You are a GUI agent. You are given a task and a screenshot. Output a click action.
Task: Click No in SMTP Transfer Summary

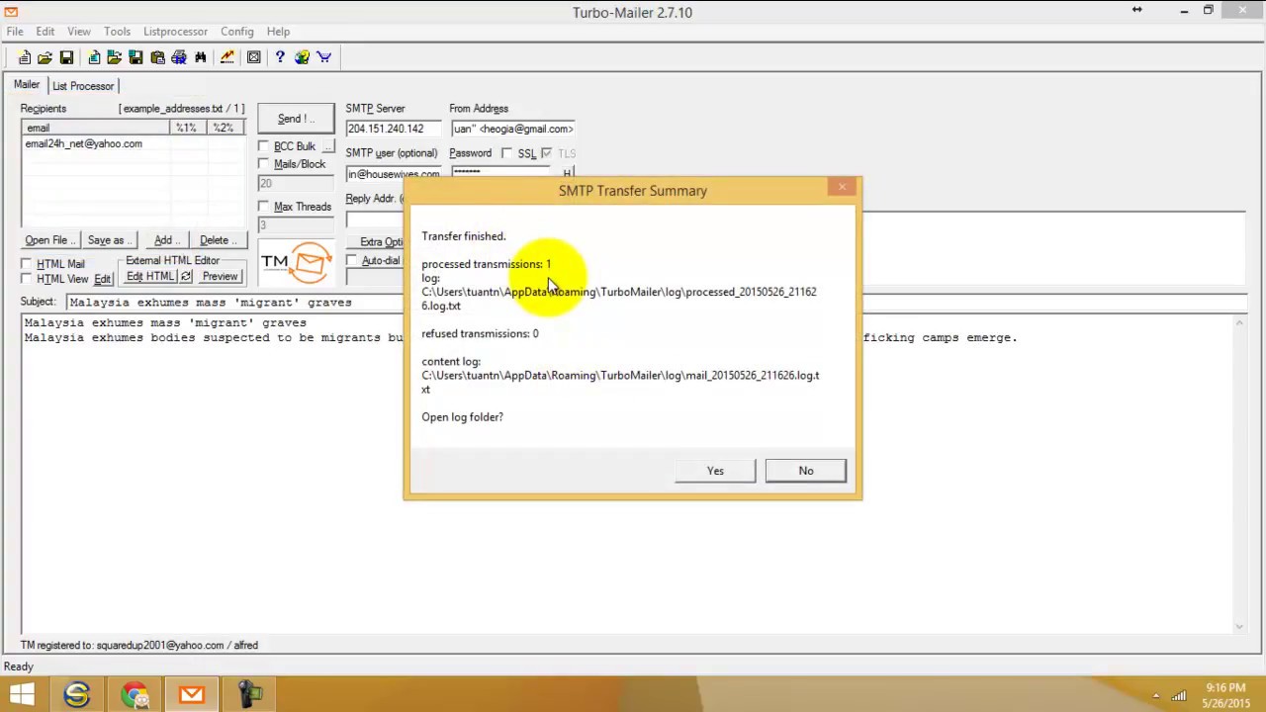tap(806, 471)
